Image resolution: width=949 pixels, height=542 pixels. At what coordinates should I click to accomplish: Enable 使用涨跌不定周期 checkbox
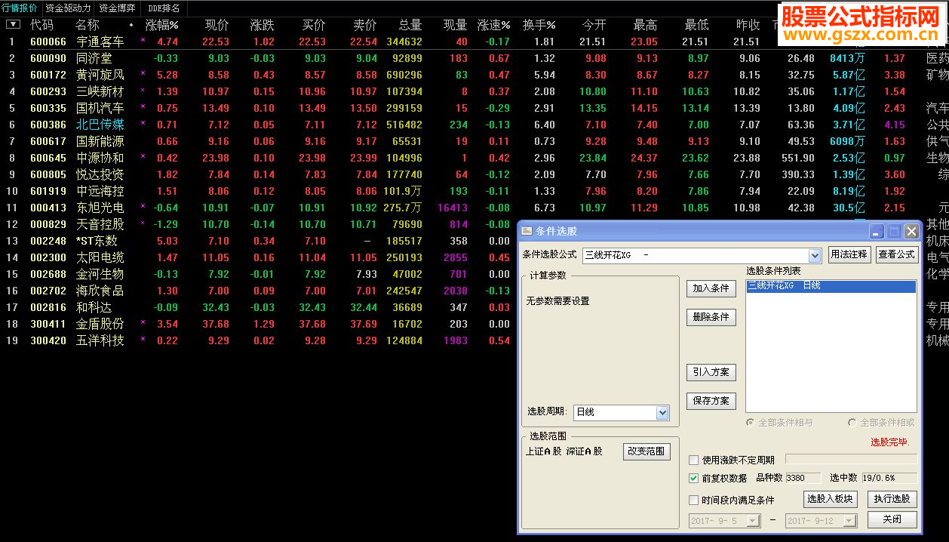click(694, 460)
